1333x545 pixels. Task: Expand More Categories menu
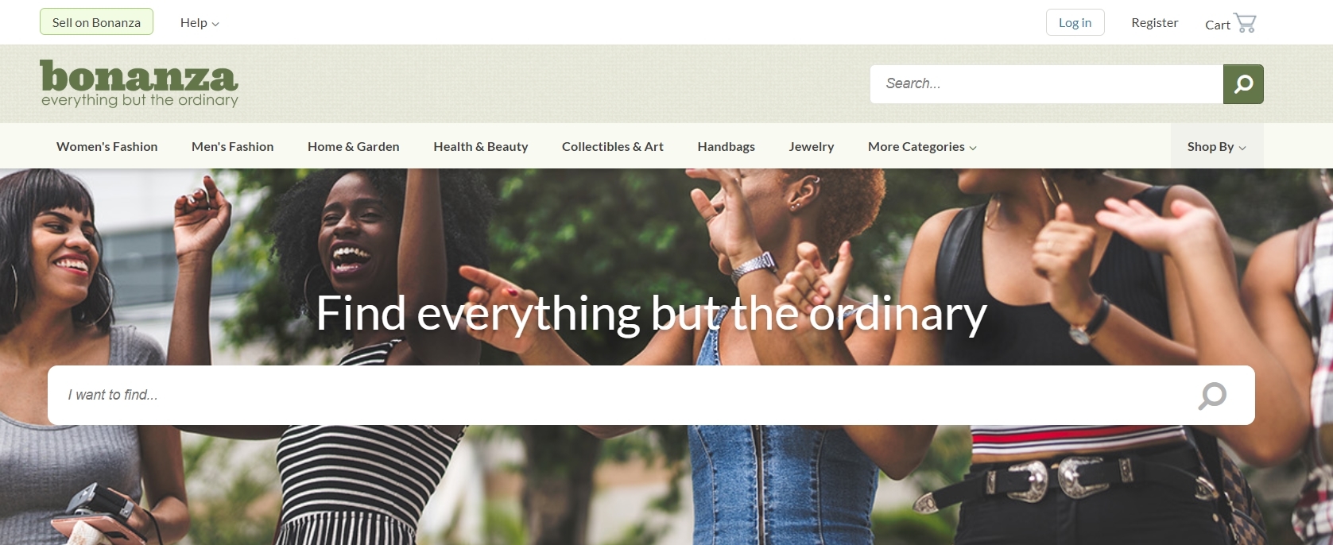point(922,147)
